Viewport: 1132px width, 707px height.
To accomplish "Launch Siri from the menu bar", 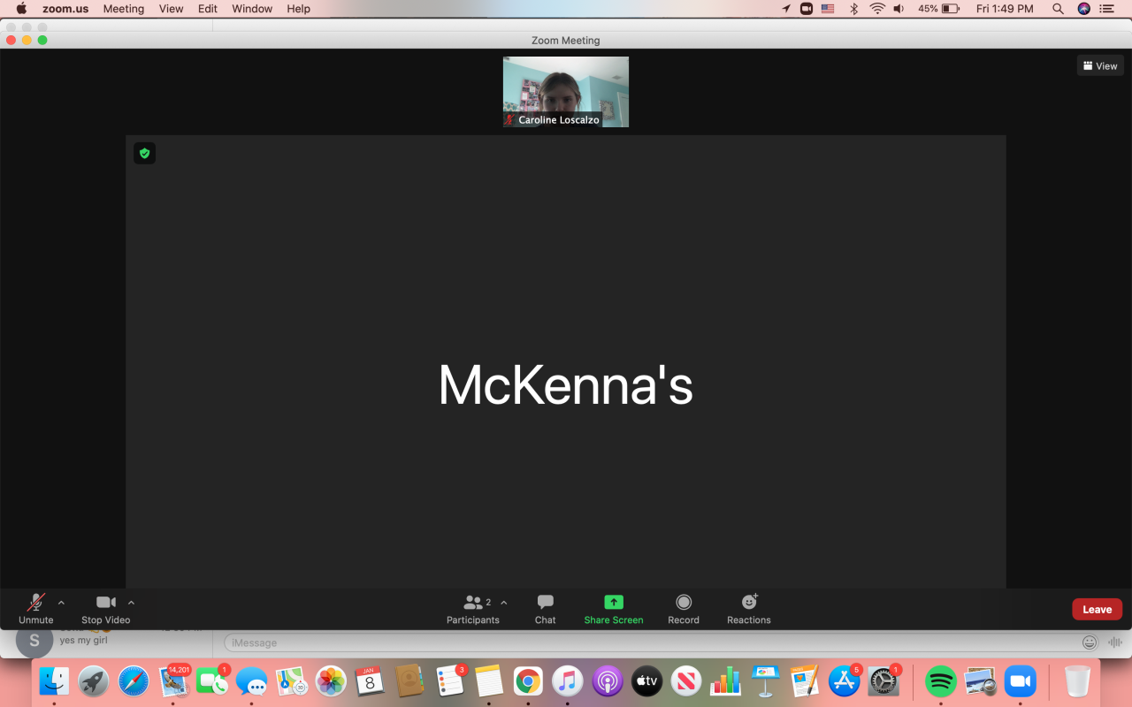I will tap(1084, 9).
